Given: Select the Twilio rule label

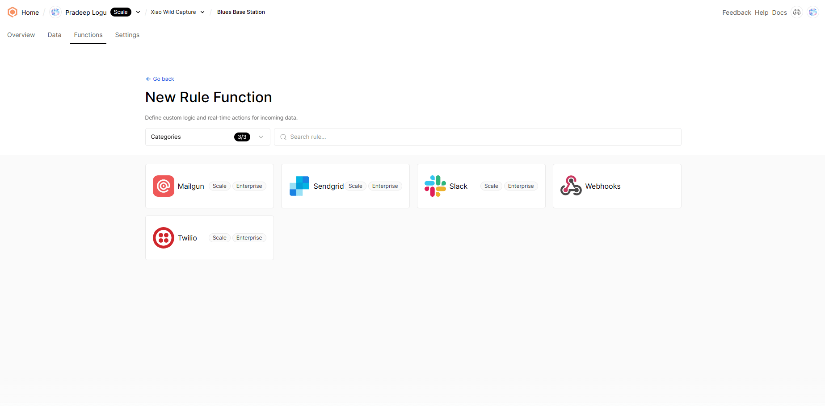Looking at the screenshot, I should (x=187, y=238).
